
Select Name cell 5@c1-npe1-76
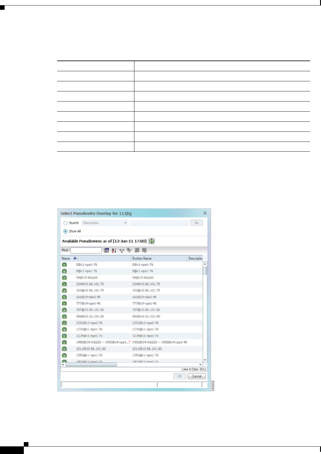87,265
